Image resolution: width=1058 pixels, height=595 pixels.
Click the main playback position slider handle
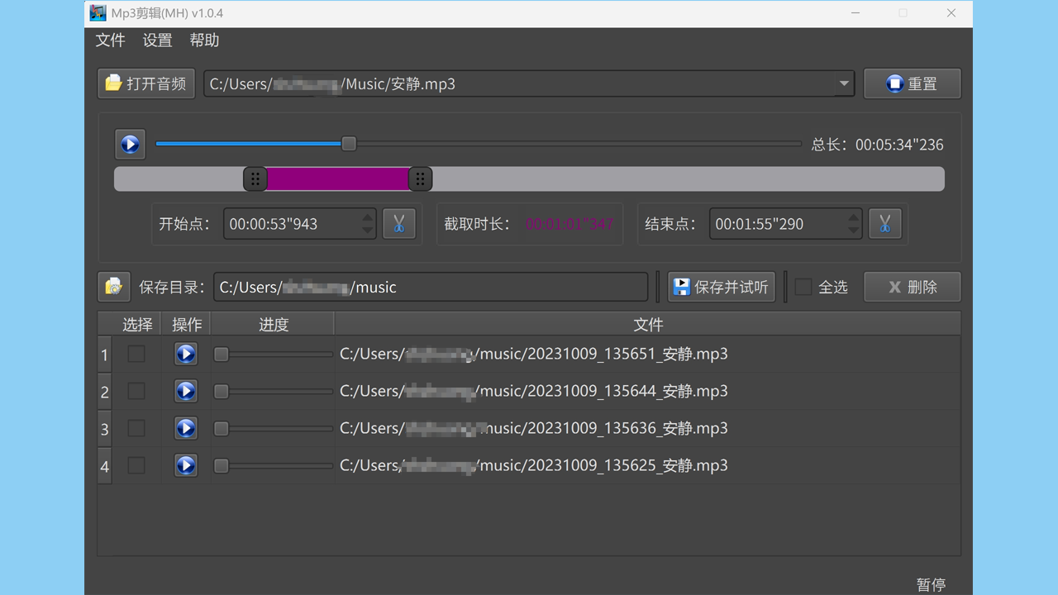(349, 144)
